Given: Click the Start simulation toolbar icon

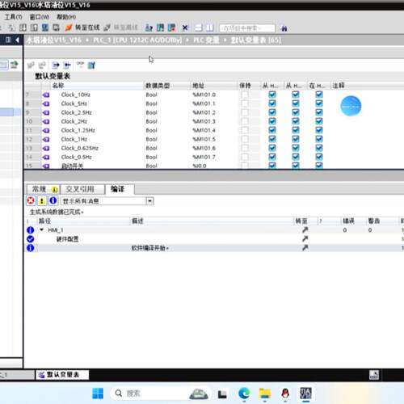Looking at the screenshot, I should point(45,27).
